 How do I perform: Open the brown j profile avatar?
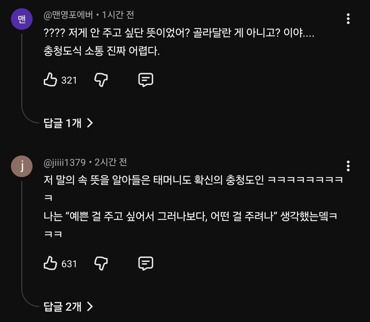[x=22, y=166]
